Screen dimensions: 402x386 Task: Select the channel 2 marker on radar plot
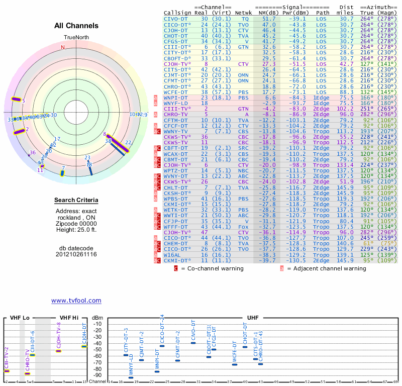pos(19,132)
